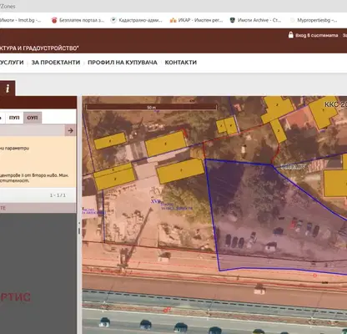Open the УСЛУГИ menu
347x334 pixels.
pyautogui.click(x=12, y=63)
